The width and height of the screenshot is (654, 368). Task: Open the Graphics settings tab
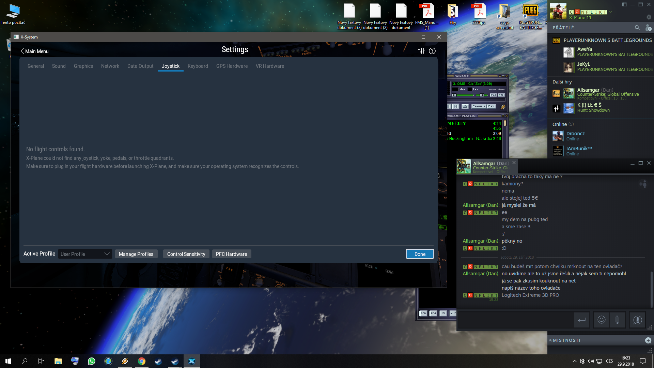83,66
